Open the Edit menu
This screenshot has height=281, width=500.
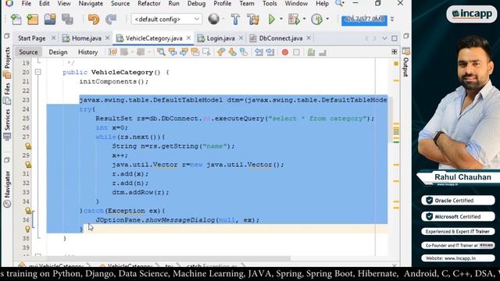pyautogui.click(x=44, y=3)
